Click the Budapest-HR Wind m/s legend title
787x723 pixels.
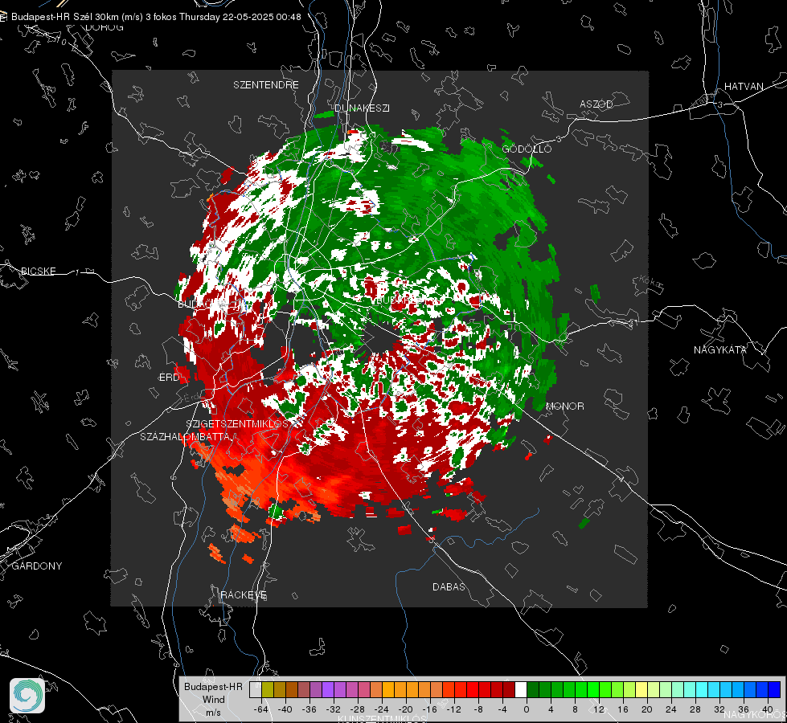tap(213, 700)
